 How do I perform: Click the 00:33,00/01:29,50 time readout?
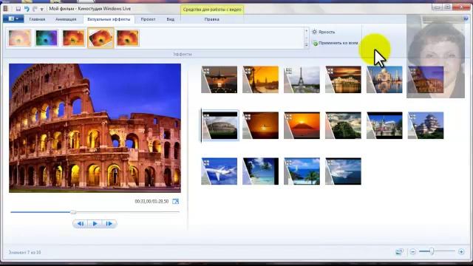tap(152, 201)
